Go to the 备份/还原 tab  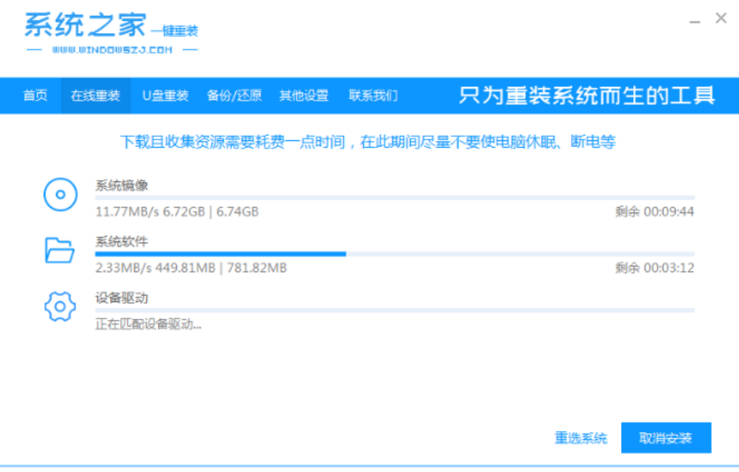234,96
